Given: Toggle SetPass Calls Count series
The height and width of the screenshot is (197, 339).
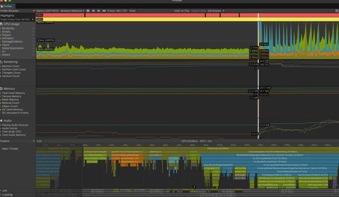Looking at the screenshot, I should tap(14, 69).
